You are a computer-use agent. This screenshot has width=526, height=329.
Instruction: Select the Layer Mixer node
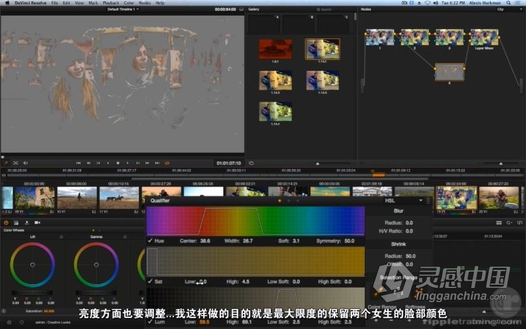click(484, 37)
